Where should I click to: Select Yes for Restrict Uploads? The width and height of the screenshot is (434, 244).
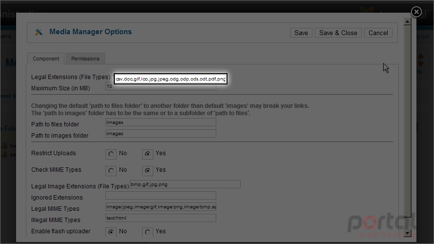tap(147, 154)
